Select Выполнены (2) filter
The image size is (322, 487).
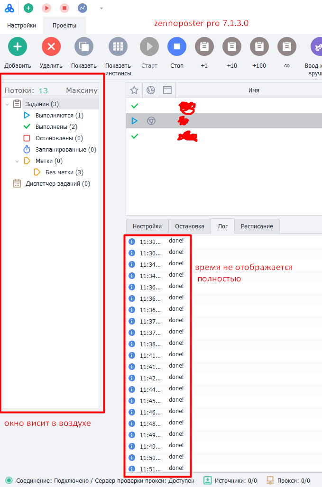(x=56, y=126)
